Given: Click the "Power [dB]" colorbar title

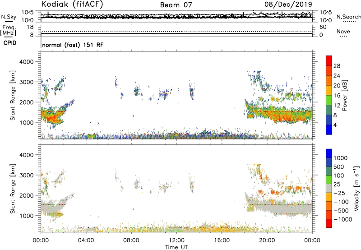Looking at the screenshot, I should click(x=345, y=95).
